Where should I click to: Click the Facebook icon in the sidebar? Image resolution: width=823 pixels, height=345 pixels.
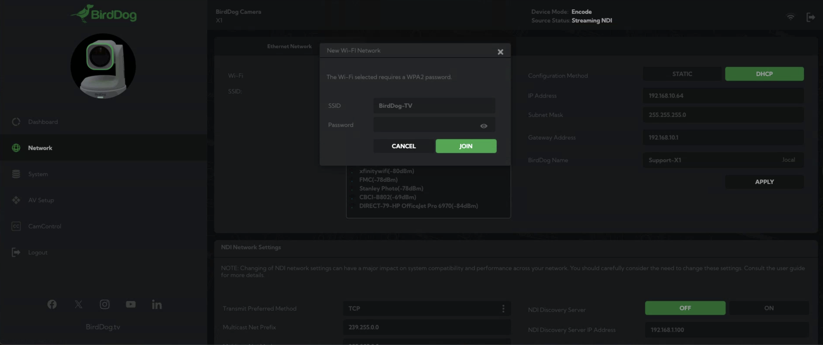[x=52, y=304]
